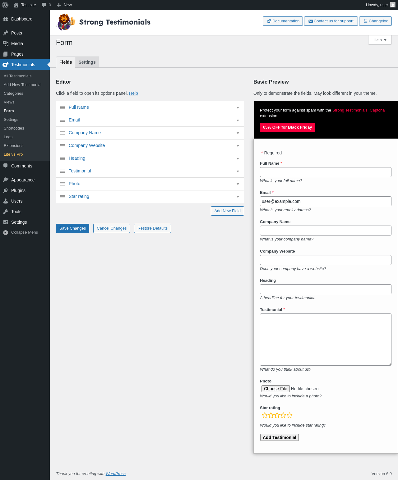398x480 pixels.
Task: Click the drag handle icon for Testimonial
Action: click(x=62, y=171)
